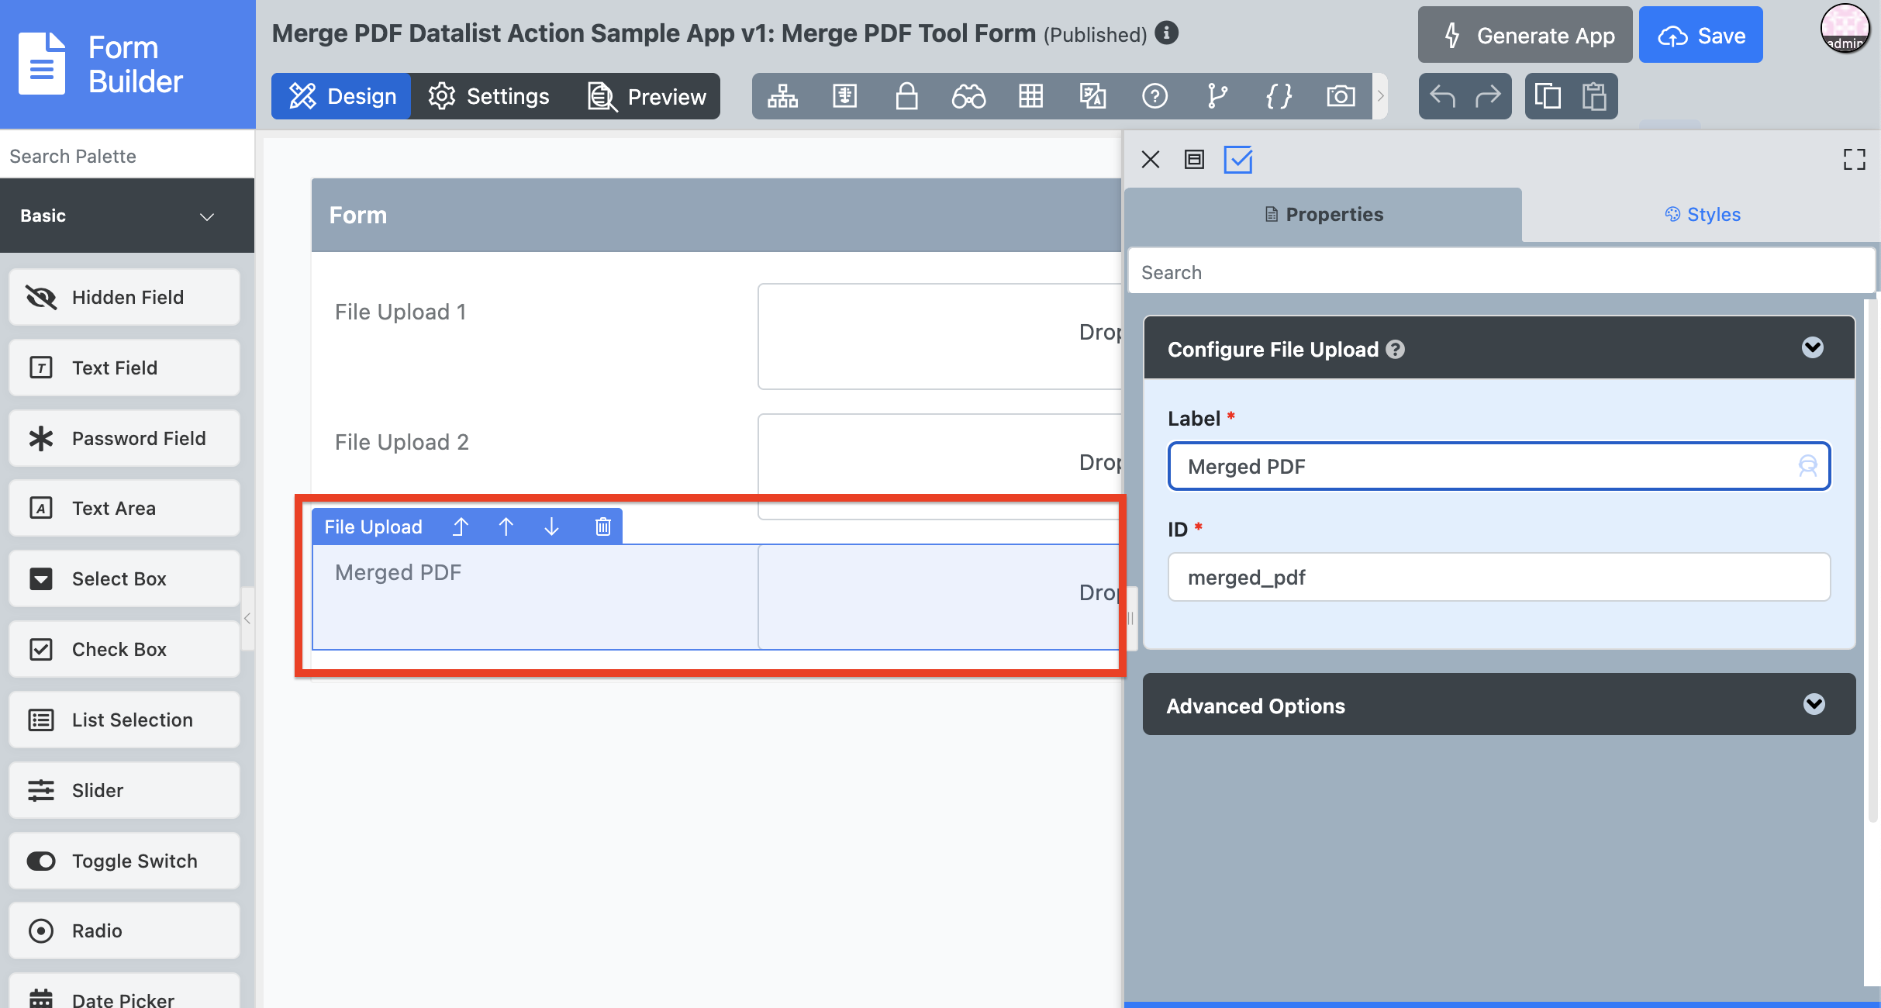Move File Upload element down with arrow

pos(551,527)
